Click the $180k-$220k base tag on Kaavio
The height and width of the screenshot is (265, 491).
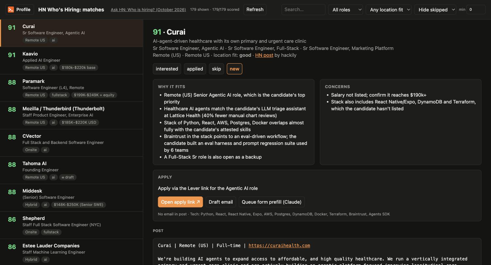point(79,68)
